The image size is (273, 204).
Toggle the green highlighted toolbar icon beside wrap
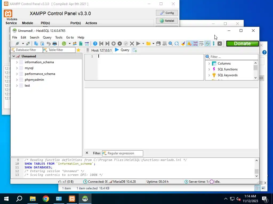(207, 44)
